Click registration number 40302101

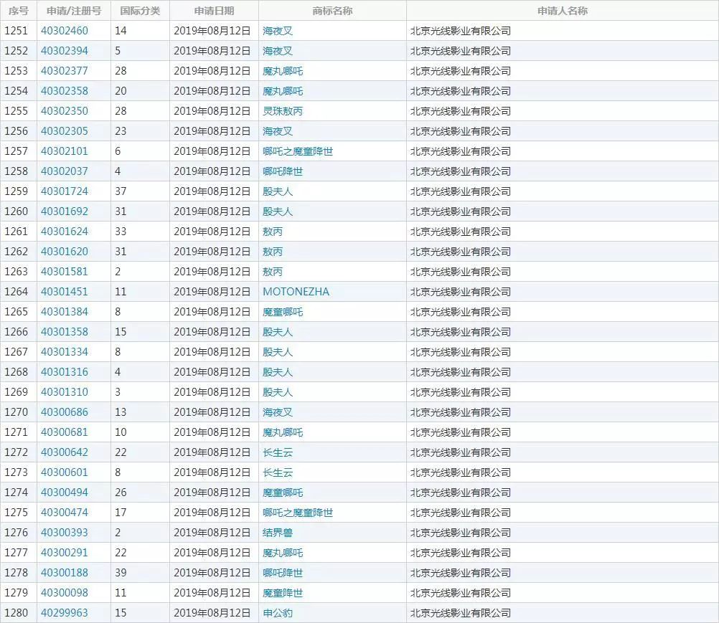click(x=64, y=151)
